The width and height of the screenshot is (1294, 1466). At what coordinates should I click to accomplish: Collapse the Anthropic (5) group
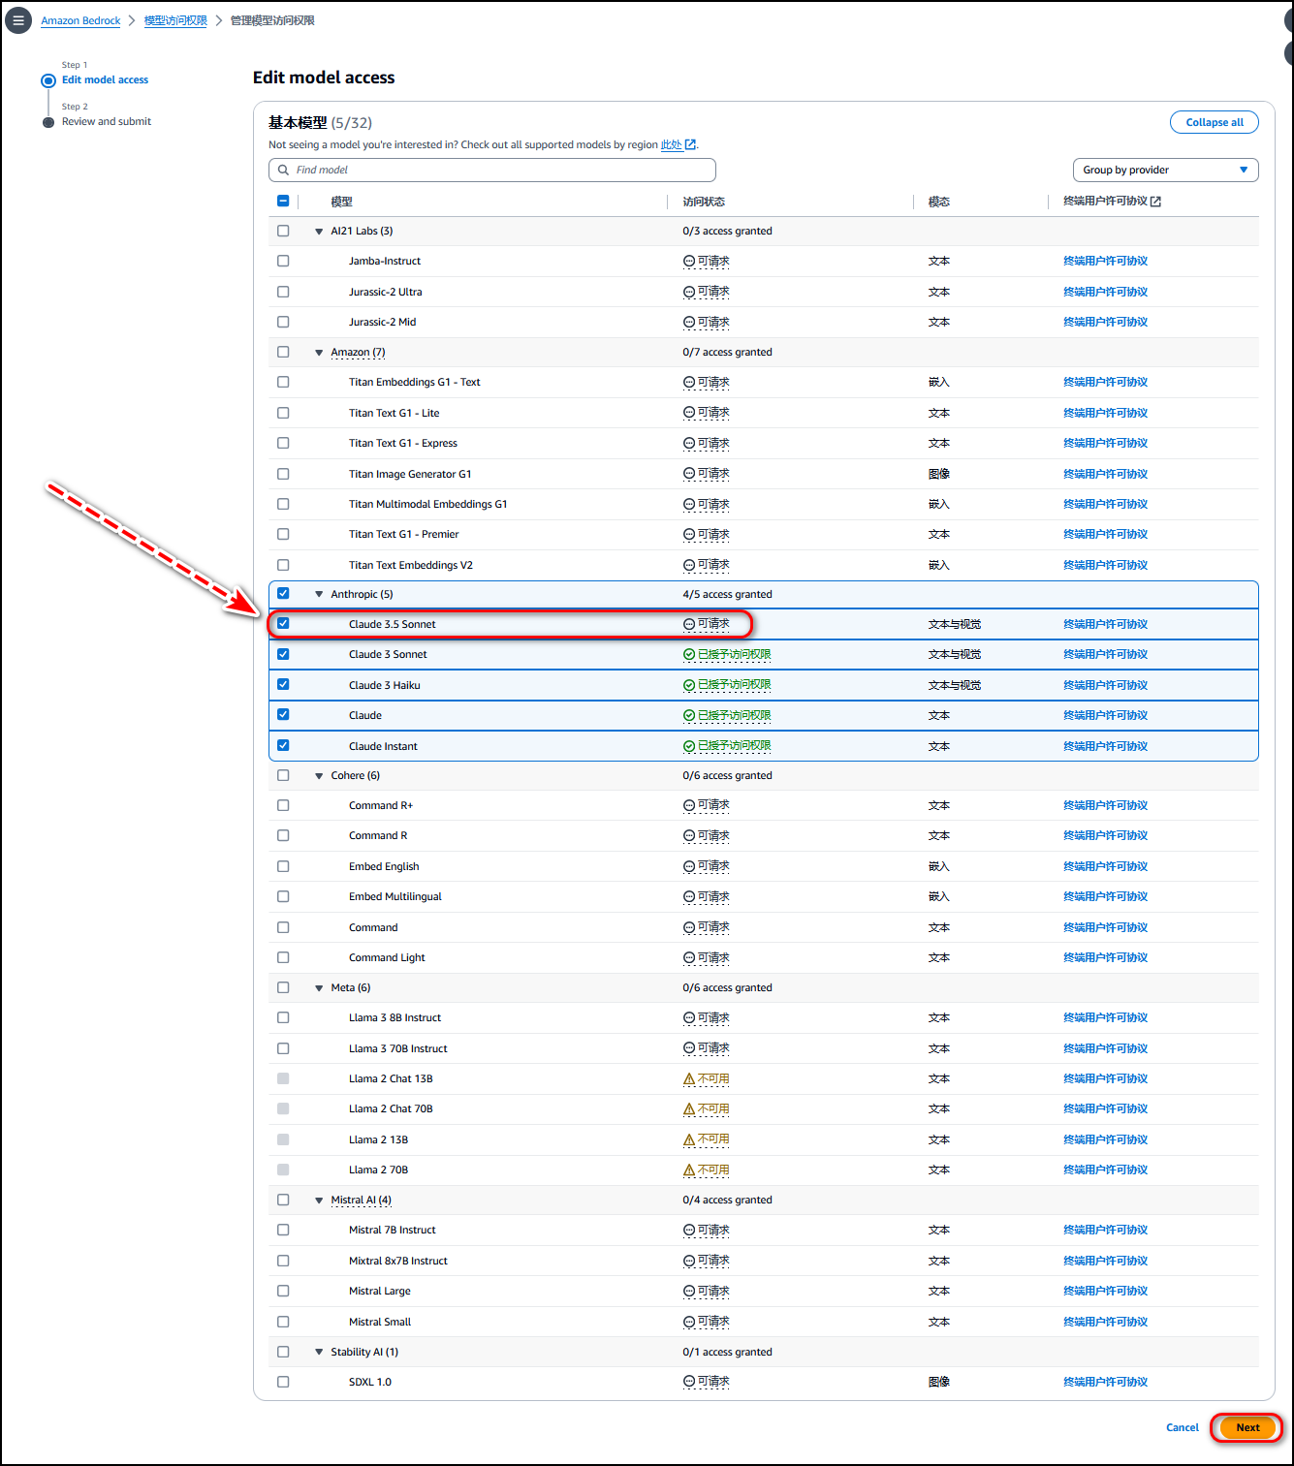pyautogui.click(x=319, y=594)
